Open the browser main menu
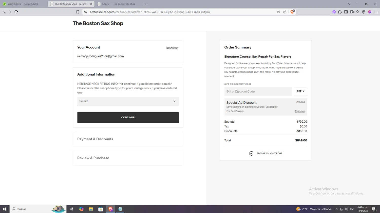The image size is (380, 213). tap(376, 12)
